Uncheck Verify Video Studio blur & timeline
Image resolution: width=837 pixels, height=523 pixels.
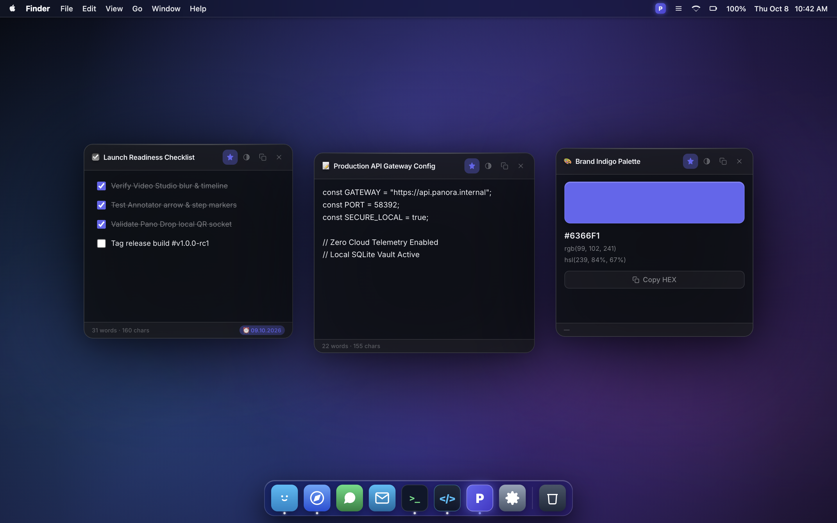point(101,186)
